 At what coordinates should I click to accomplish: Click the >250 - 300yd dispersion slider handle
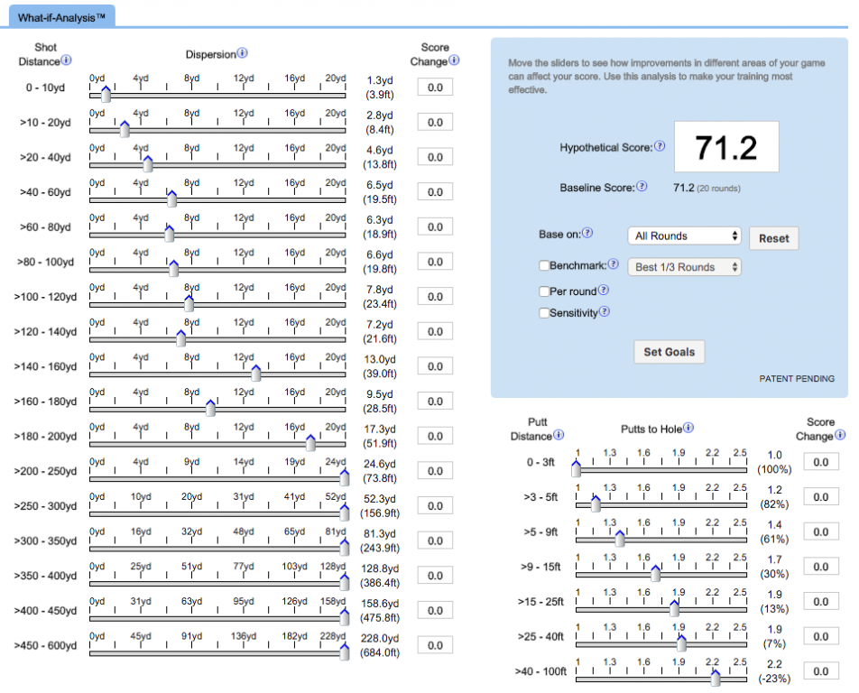pos(345,513)
